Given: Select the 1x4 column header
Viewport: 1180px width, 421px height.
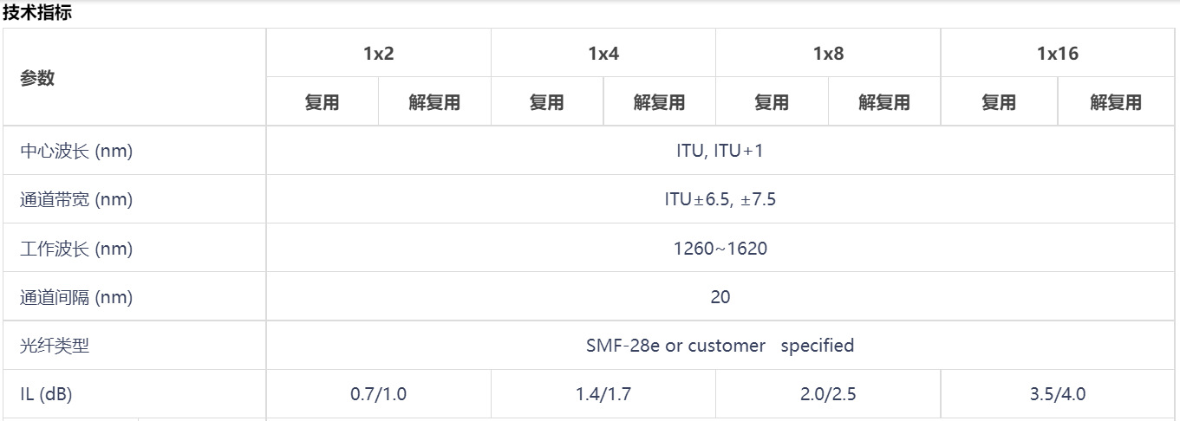Looking at the screenshot, I should pyautogui.click(x=603, y=54).
